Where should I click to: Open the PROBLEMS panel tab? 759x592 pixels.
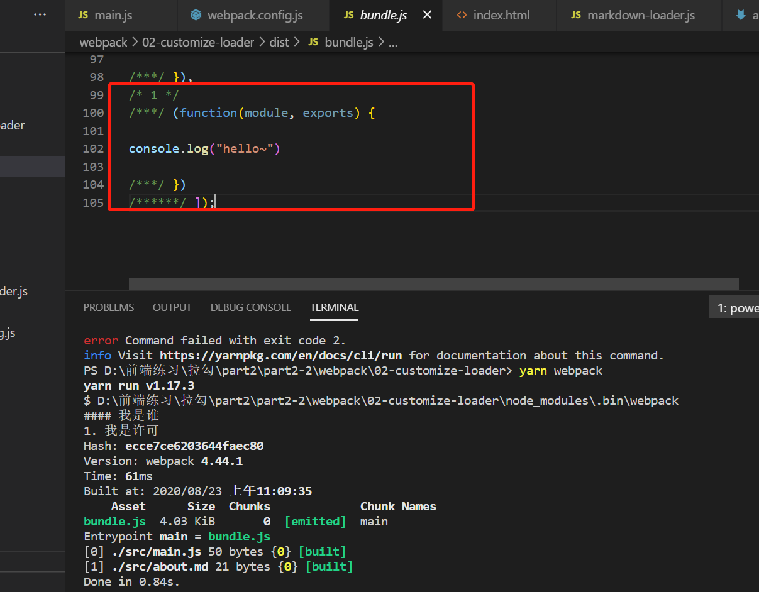[x=109, y=307]
